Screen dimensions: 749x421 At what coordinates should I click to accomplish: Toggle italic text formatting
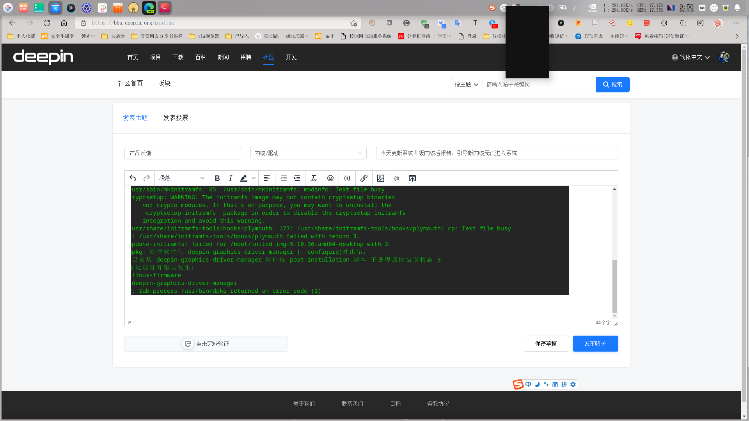tap(231, 178)
